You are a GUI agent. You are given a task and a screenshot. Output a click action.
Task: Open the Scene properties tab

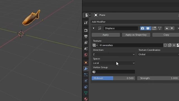click(x=86, y=49)
